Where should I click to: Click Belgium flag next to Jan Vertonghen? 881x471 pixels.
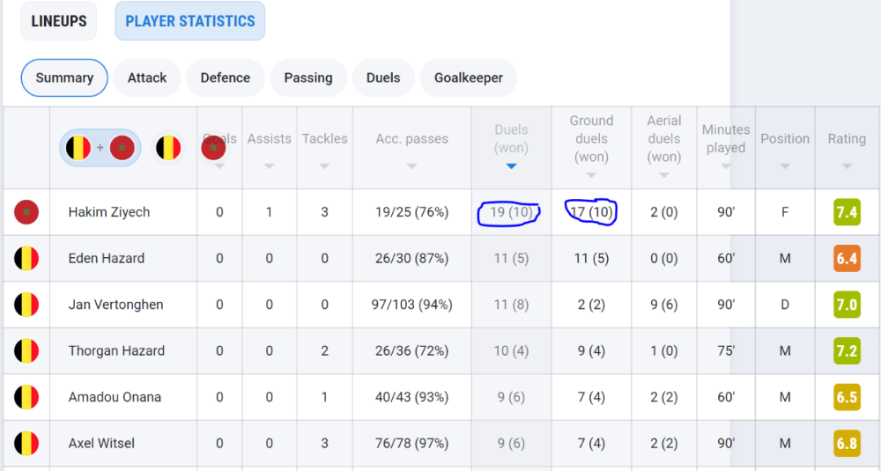26,305
